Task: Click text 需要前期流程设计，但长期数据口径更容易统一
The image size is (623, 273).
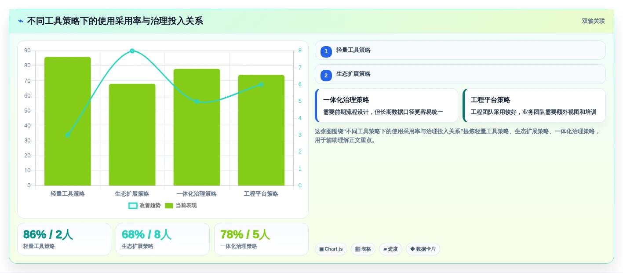Action: [x=383, y=112]
